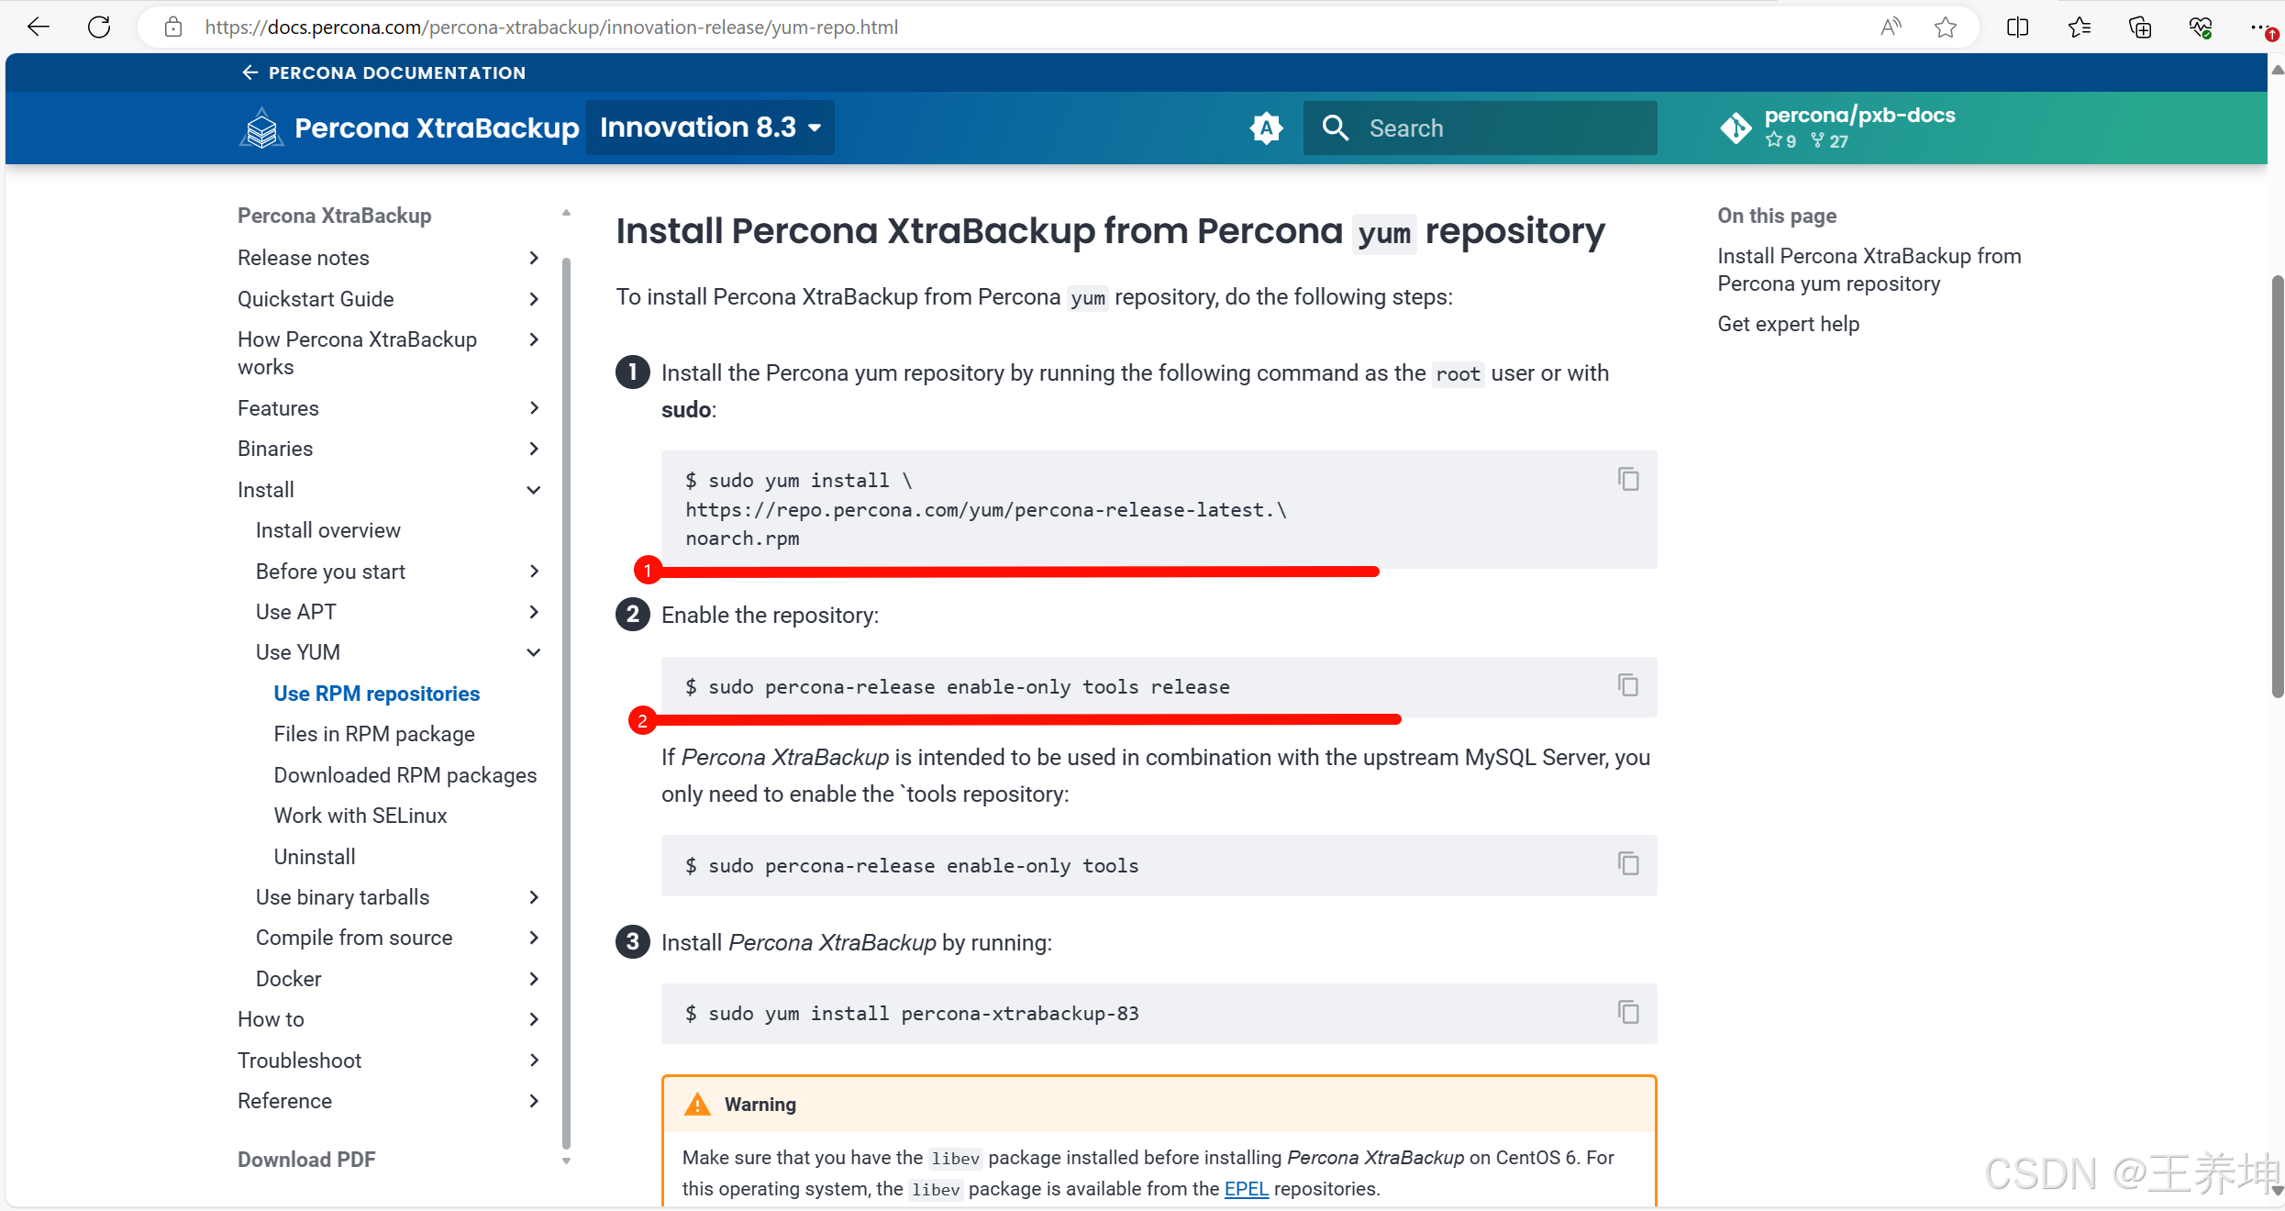Open the browser split screen icon
This screenshot has height=1211, width=2285.
[x=2017, y=27]
